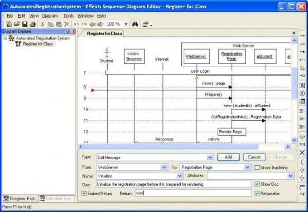Viewport: 308px width, 212px height.
Task: Uncheck the Show Doc checkbox
Action: [x=257, y=184]
